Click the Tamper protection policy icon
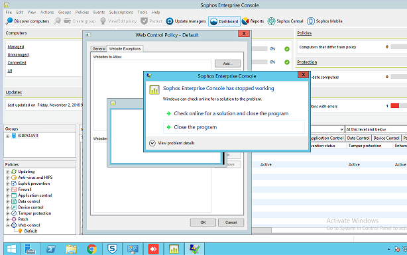 click(x=14, y=213)
